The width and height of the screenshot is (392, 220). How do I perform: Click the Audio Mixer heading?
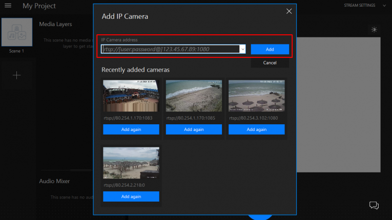coord(54,181)
